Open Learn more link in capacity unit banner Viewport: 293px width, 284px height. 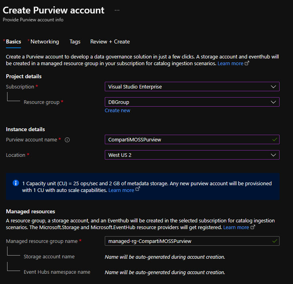click(x=121, y=190)
